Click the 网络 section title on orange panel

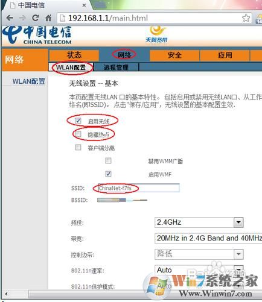pos(14,60)
